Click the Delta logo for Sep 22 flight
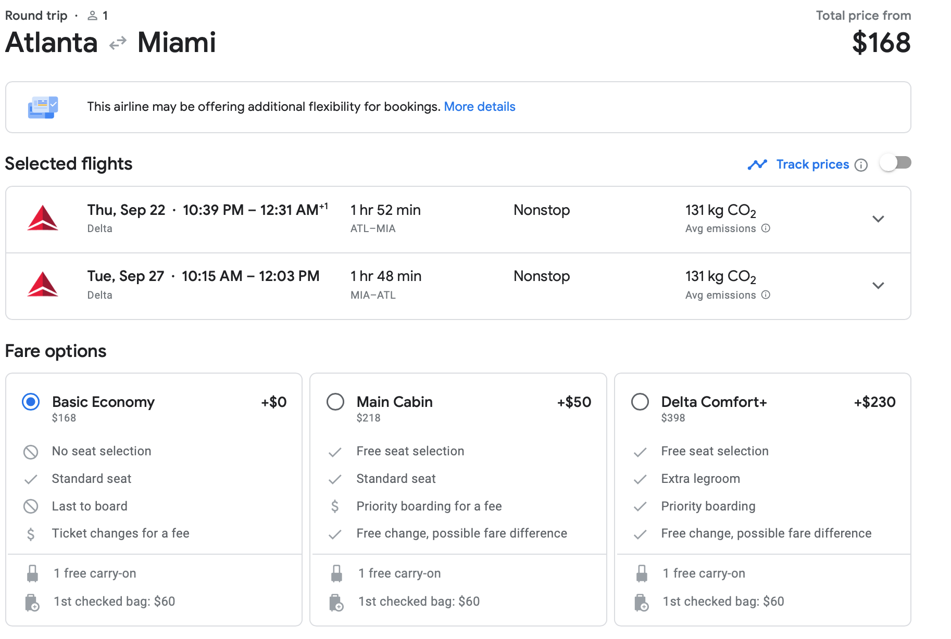951x639 pixels. point(43,219)
